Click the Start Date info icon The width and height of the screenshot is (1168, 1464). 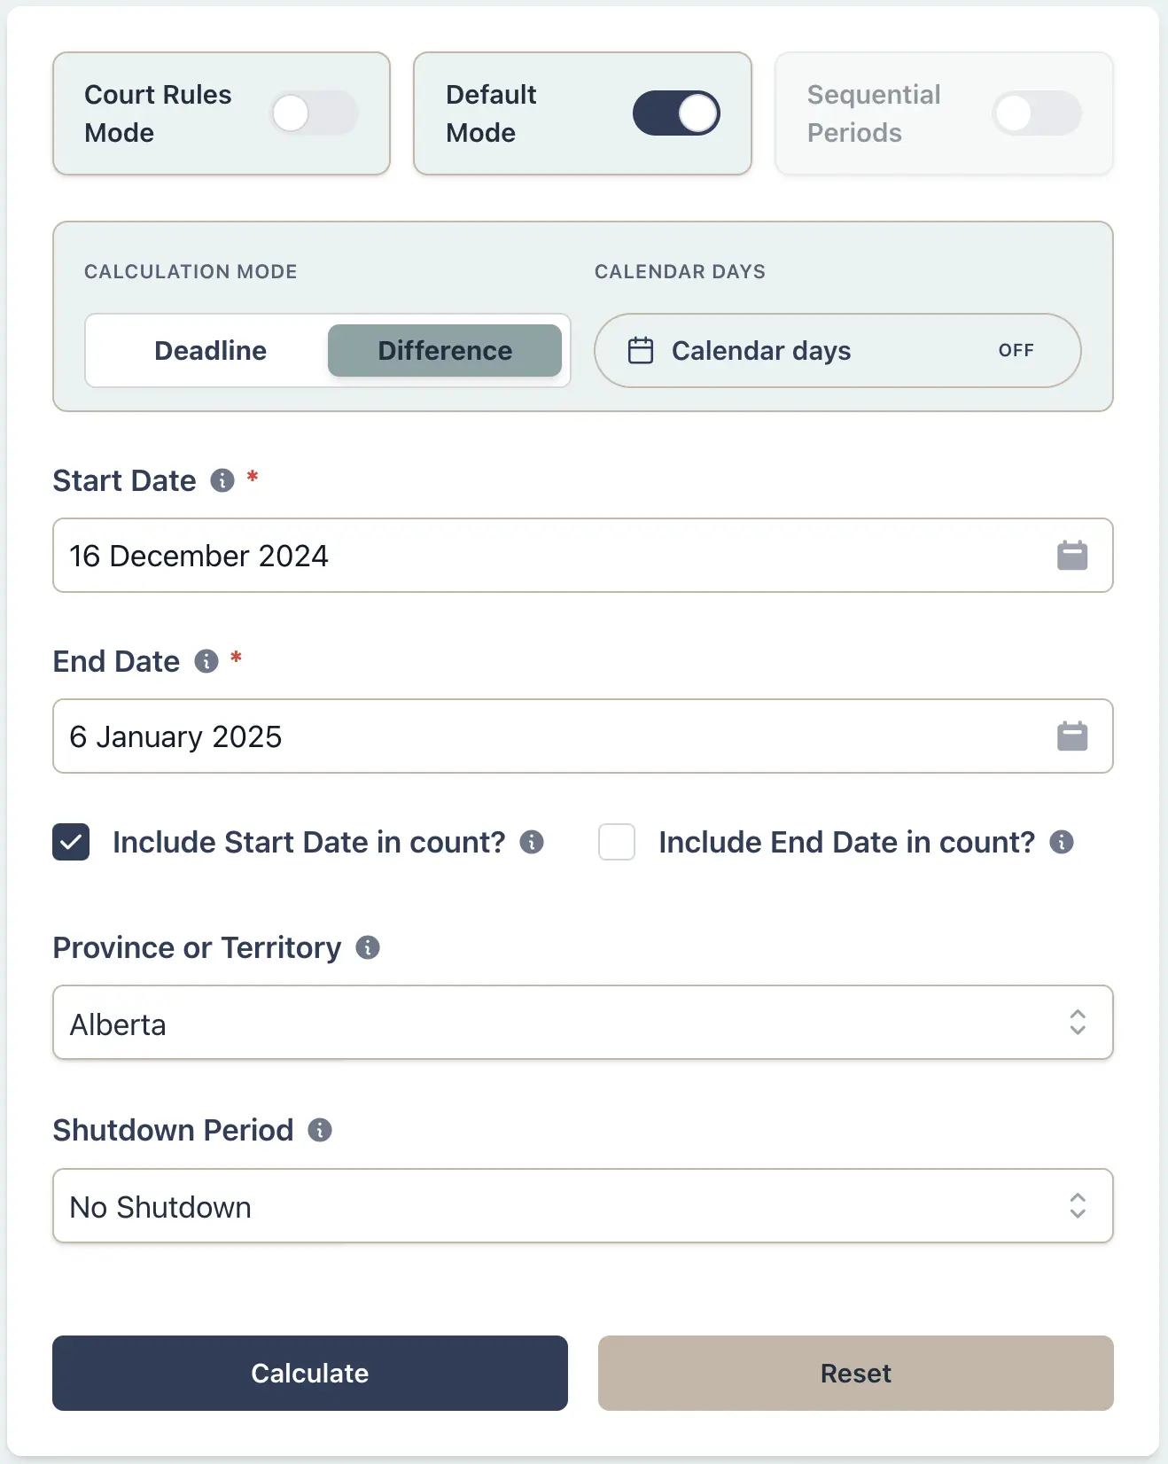tap(222, 480)
